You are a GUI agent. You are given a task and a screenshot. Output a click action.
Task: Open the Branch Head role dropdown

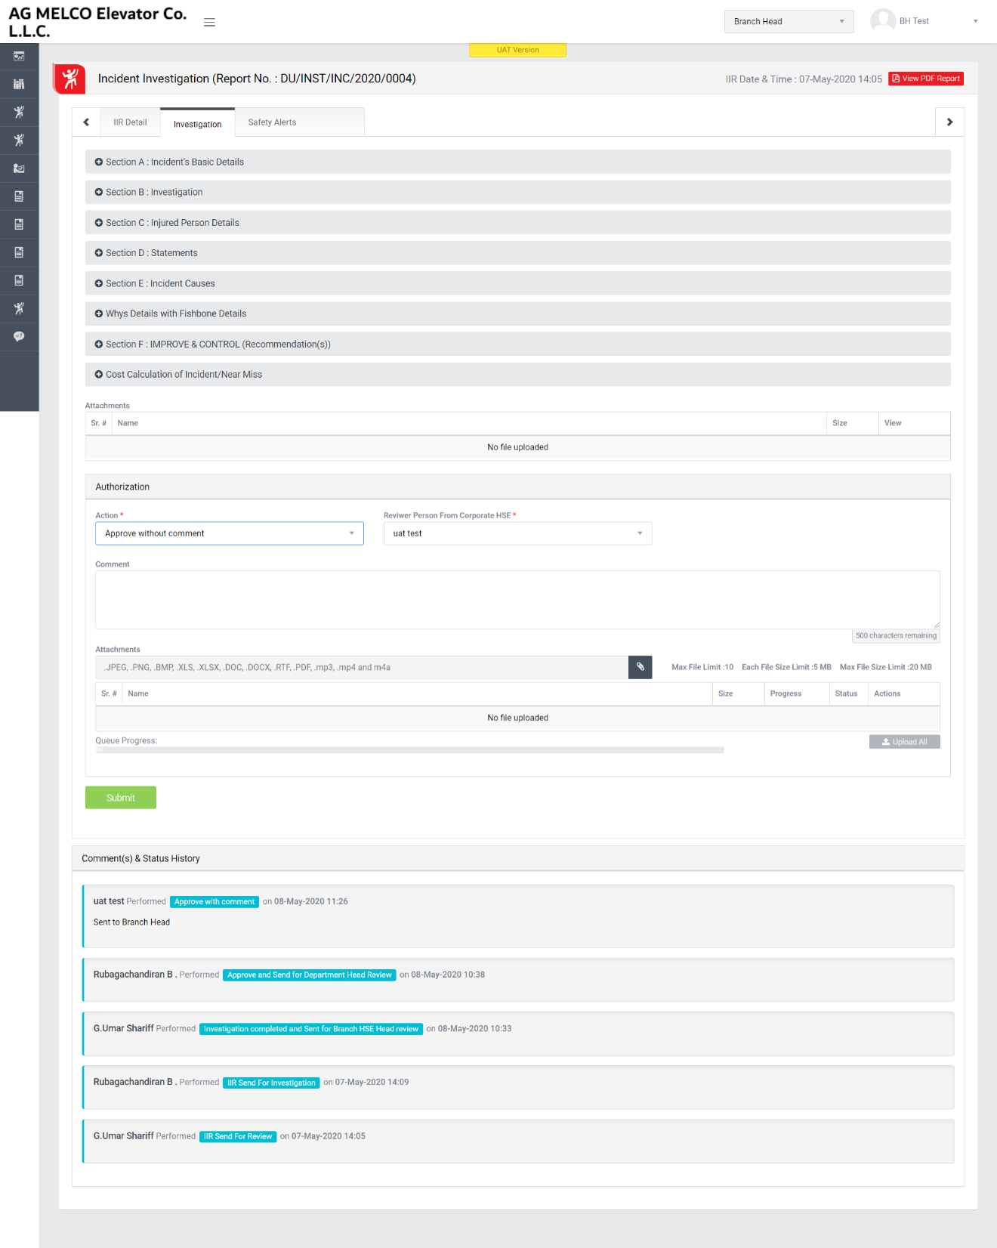tap(789, 21)
